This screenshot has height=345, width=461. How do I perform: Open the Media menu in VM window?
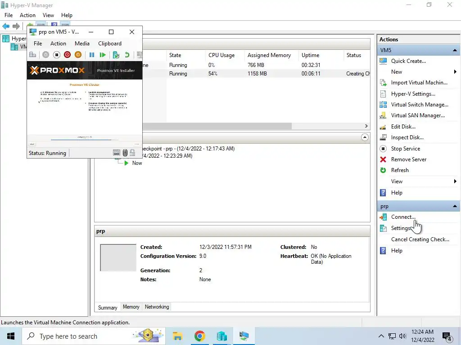click(x=82, y=44)
